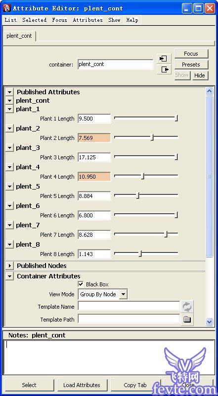
Task: Click the input connection arrow icon beside container
Action: 164,59
